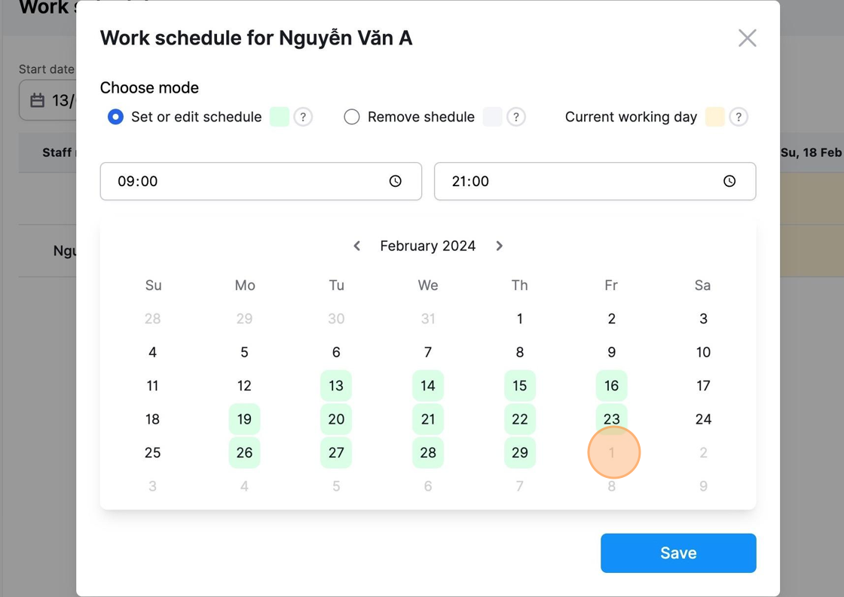Toggle February 13 in the calendar
844x597 pixels.
(x=336, y=385)
